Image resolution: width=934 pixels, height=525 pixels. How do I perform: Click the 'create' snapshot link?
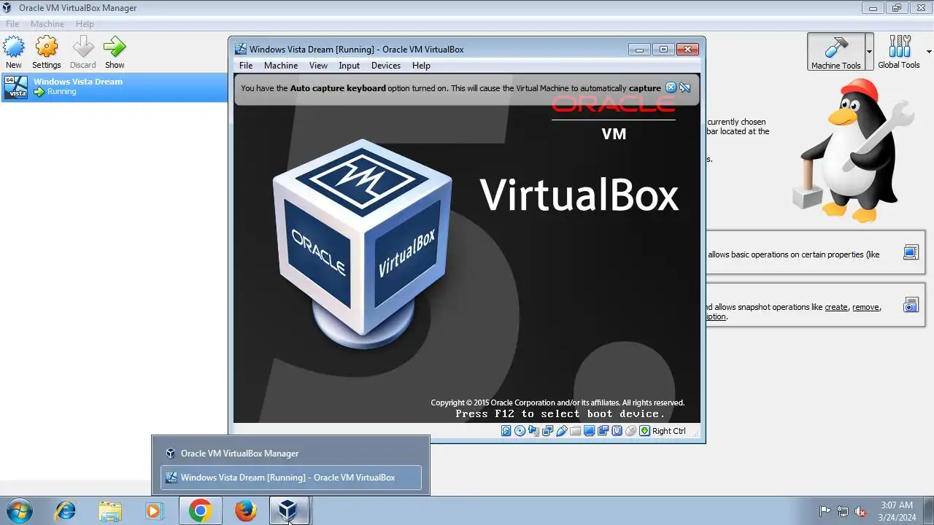click(x=836, y=307)
